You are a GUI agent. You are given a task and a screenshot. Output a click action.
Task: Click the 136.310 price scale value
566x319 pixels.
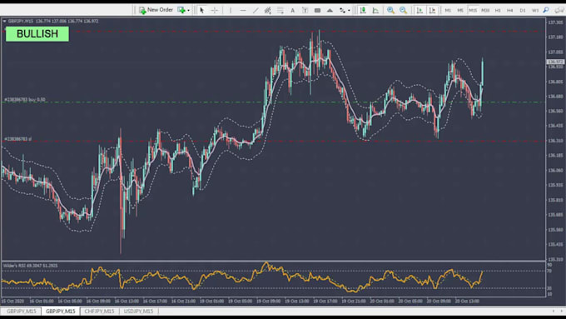point(555,141)
